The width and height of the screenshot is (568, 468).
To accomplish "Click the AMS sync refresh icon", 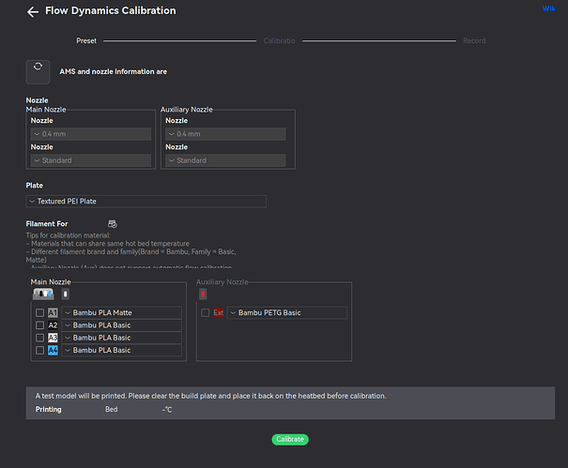I will [x=38, y=71].
